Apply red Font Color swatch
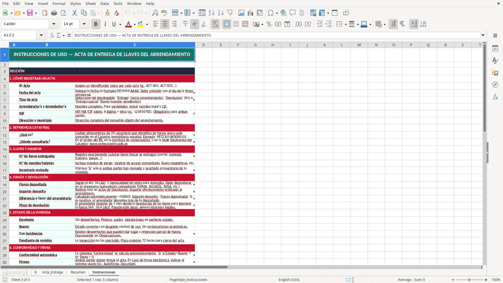Image resolution: width=503 pixels, height=283 pixels. click(129, 24)
